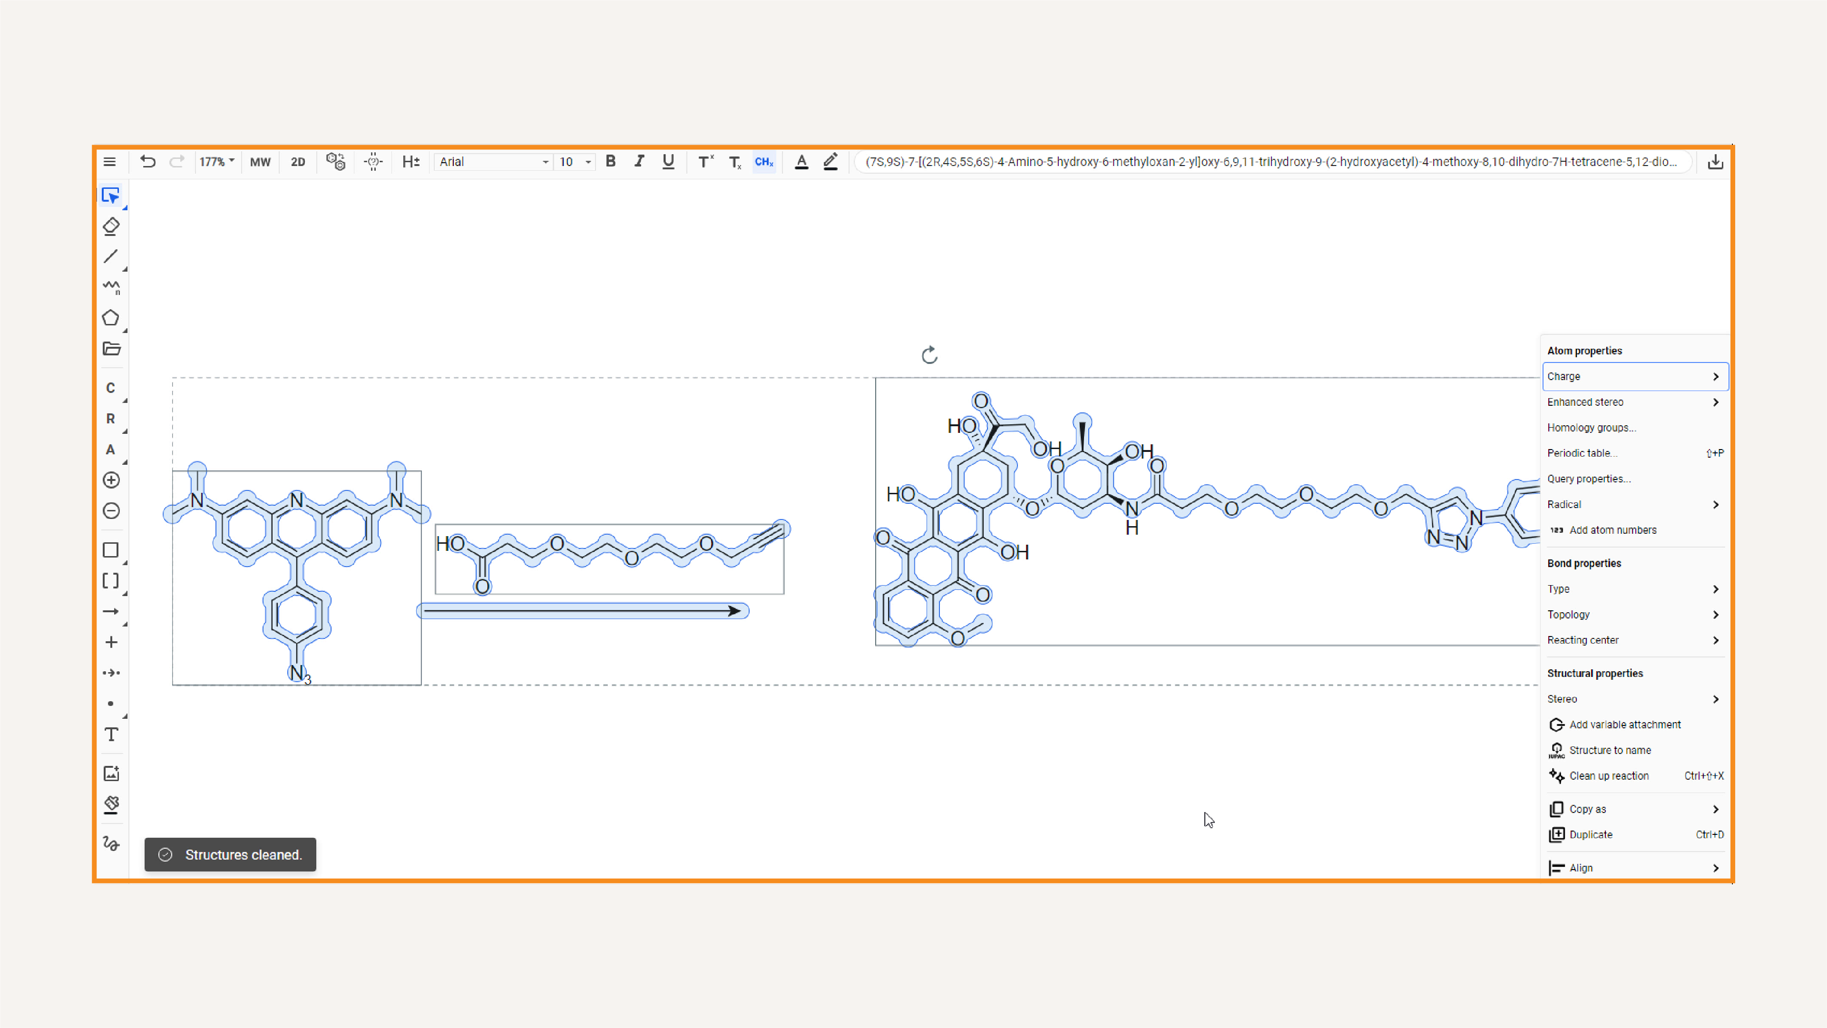Toggle underline formatting
1827x1028 pixels.
(668, 162)
